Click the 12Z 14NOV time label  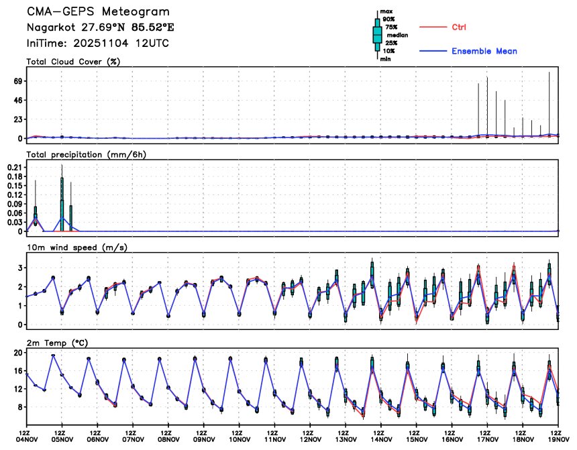381,436
